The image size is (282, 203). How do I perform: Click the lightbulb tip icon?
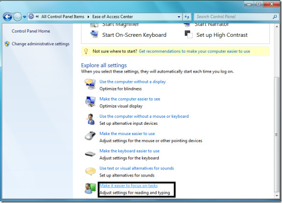pos(86,51)
